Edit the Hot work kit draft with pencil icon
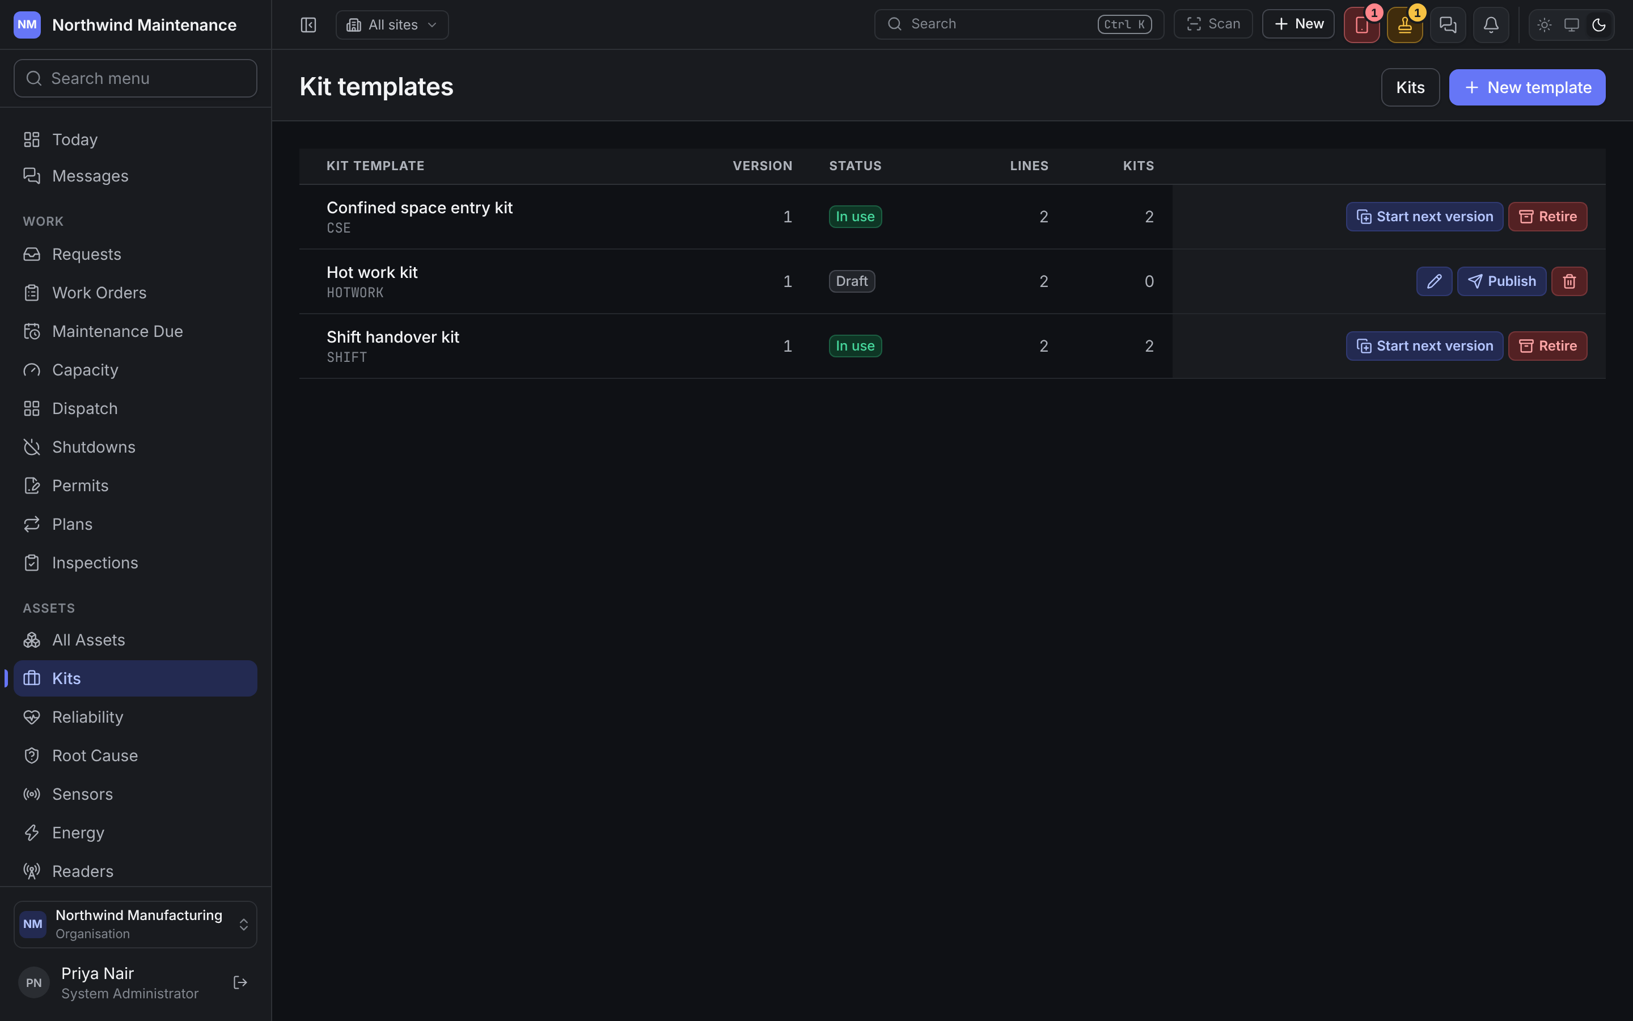 coord(1435,281)
